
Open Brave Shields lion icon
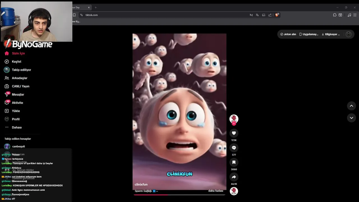(x=277, y=15)
